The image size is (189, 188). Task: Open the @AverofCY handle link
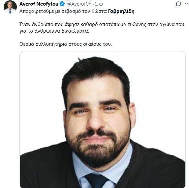(x=79, y=4)
